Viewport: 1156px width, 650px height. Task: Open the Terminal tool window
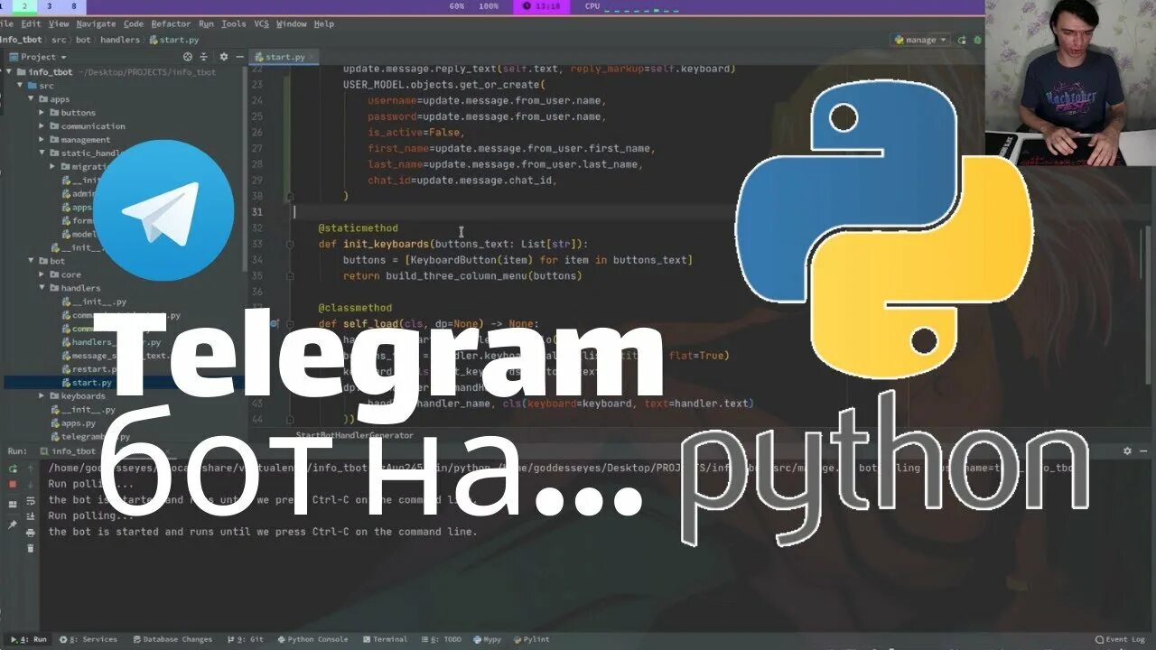(385, 639)
